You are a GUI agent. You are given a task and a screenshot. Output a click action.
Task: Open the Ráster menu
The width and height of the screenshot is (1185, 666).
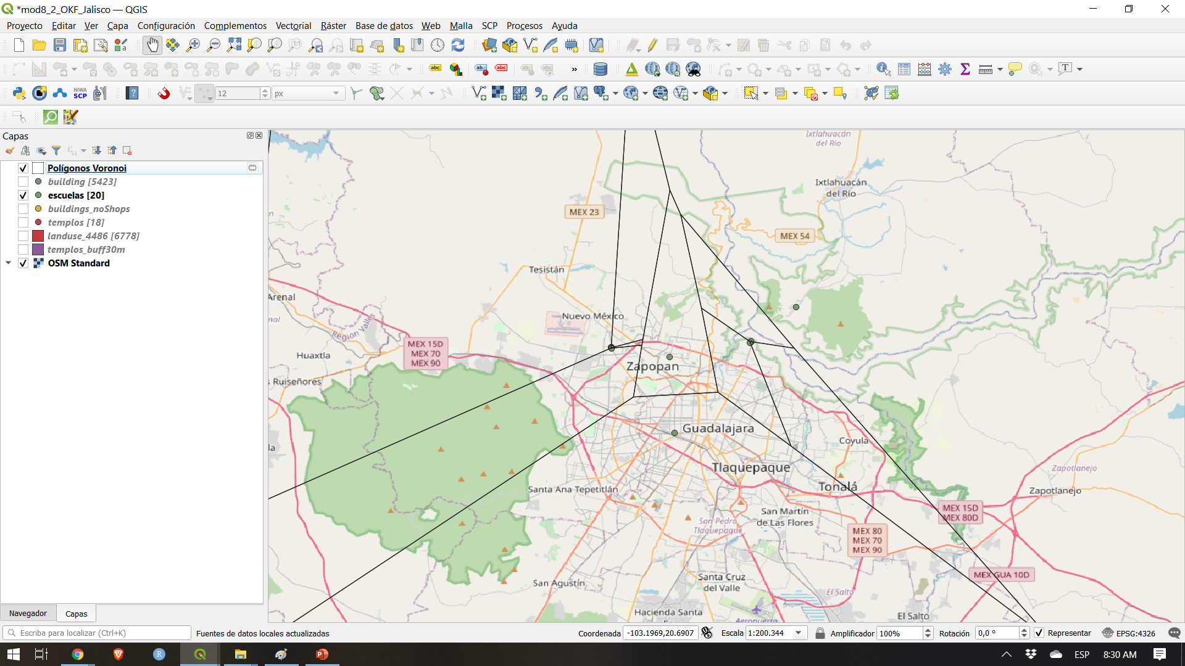pos(333,26)
